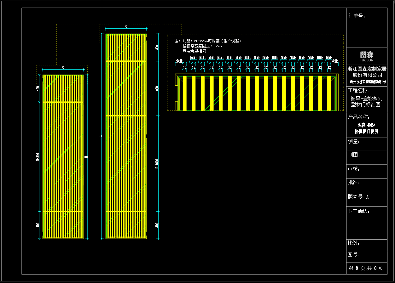Image resolution: width=395 pixels, height=283 pixels.
Task: Select the 订单号 label at top right
Action: pos(357,16)
